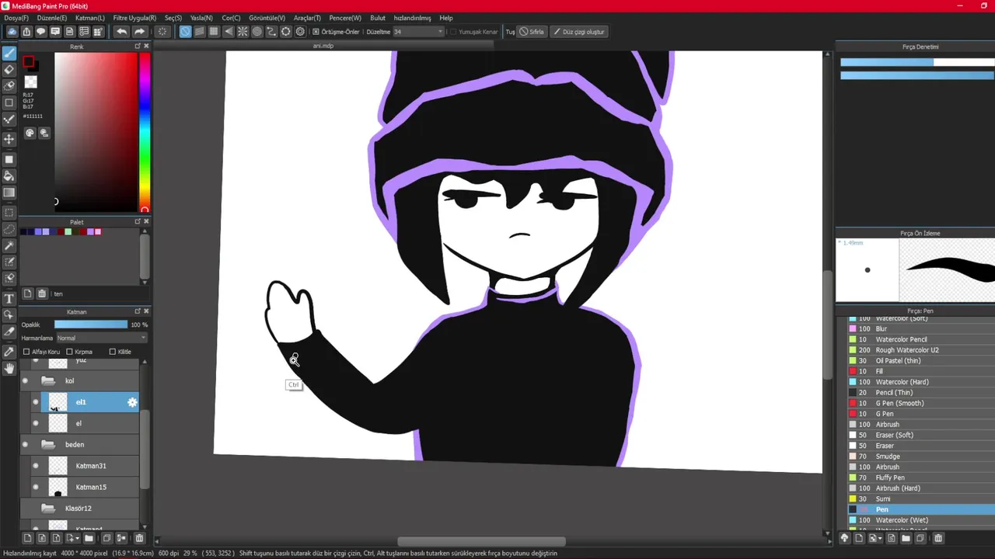The width and height of the screenshot is (995, 559).
Task: Select the Smudge brush
Action: [x=920, y=457]
